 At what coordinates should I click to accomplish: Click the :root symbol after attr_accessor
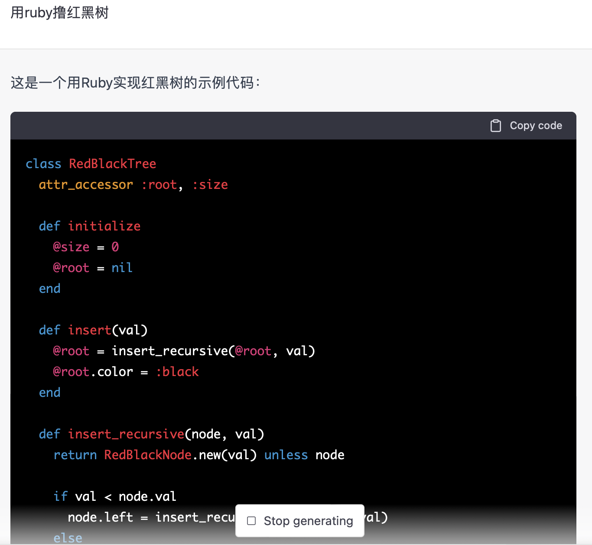pyautogui.click(x=159, y=185)
